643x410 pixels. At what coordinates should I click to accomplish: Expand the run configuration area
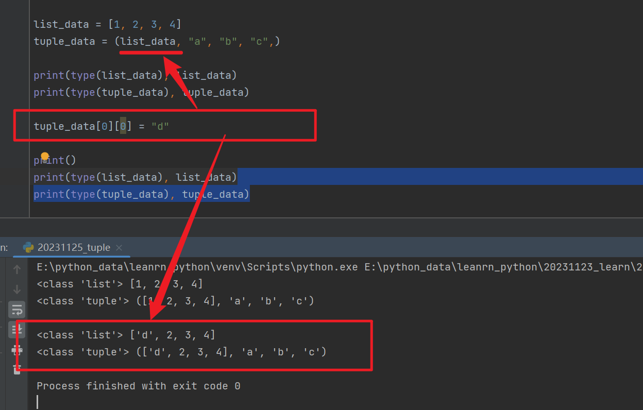tap(4, 247)
